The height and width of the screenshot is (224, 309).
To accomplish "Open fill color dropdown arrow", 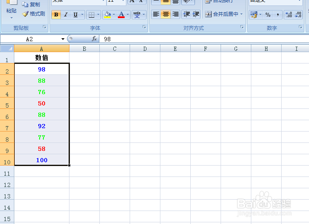I will click(x=114, y=15).
